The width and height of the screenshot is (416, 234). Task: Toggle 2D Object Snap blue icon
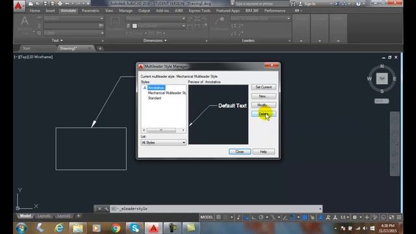(x=292, y=217)
